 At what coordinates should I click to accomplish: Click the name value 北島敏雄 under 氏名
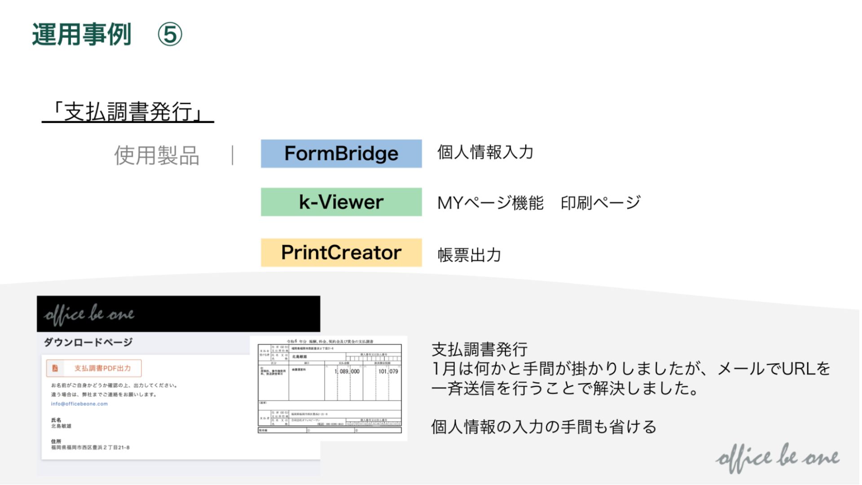(x=61, y=426)
